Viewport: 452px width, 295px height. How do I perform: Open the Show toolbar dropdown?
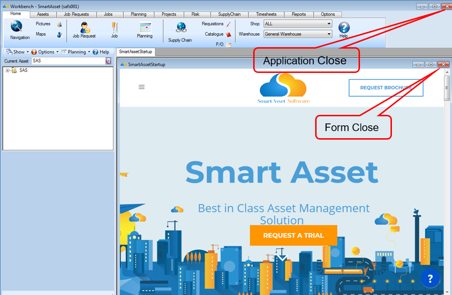pyautogui.click(x=18, y=52)
